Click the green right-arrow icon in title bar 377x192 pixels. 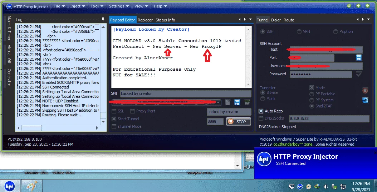click(x=368, y=6)
